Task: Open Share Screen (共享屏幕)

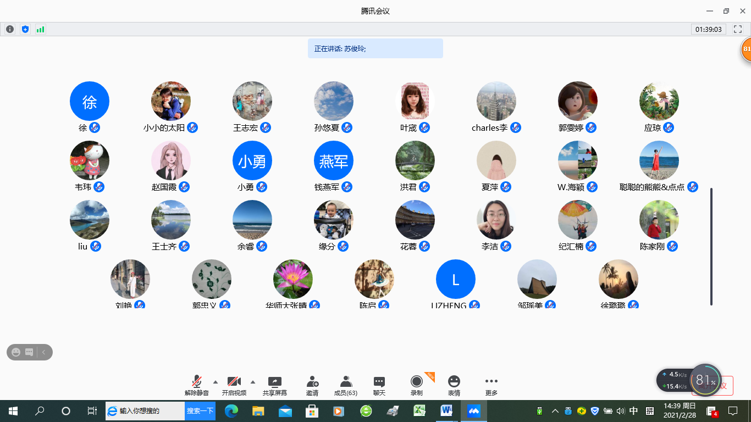Action: coord(274,386)
